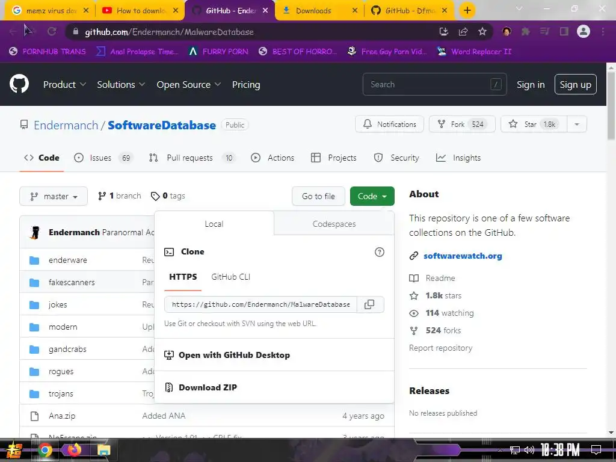
Task: Open the gandcrabs folder
Action: (x=67, y=350)
